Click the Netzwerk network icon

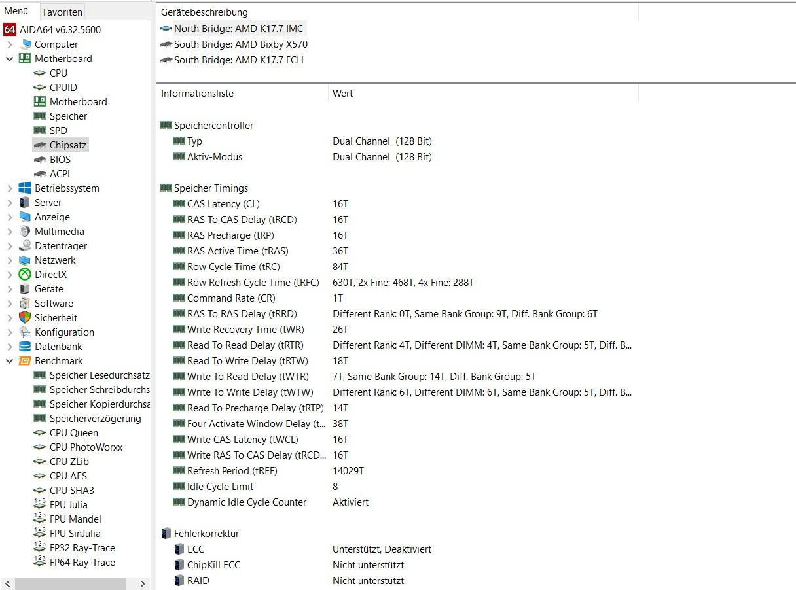[x=25, y=260]
